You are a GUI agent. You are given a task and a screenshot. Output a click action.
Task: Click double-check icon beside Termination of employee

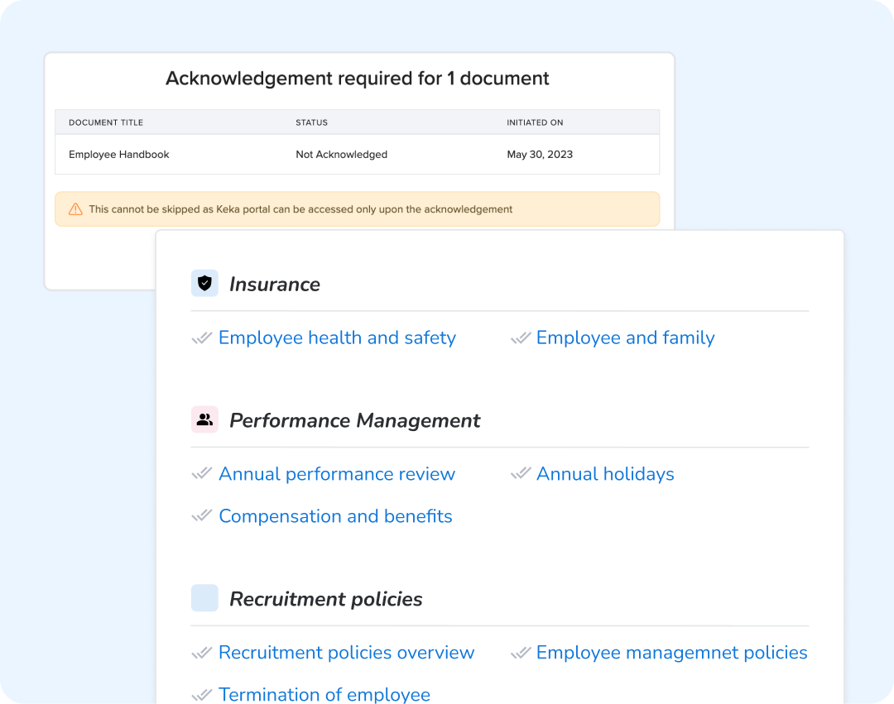[202, 694]
